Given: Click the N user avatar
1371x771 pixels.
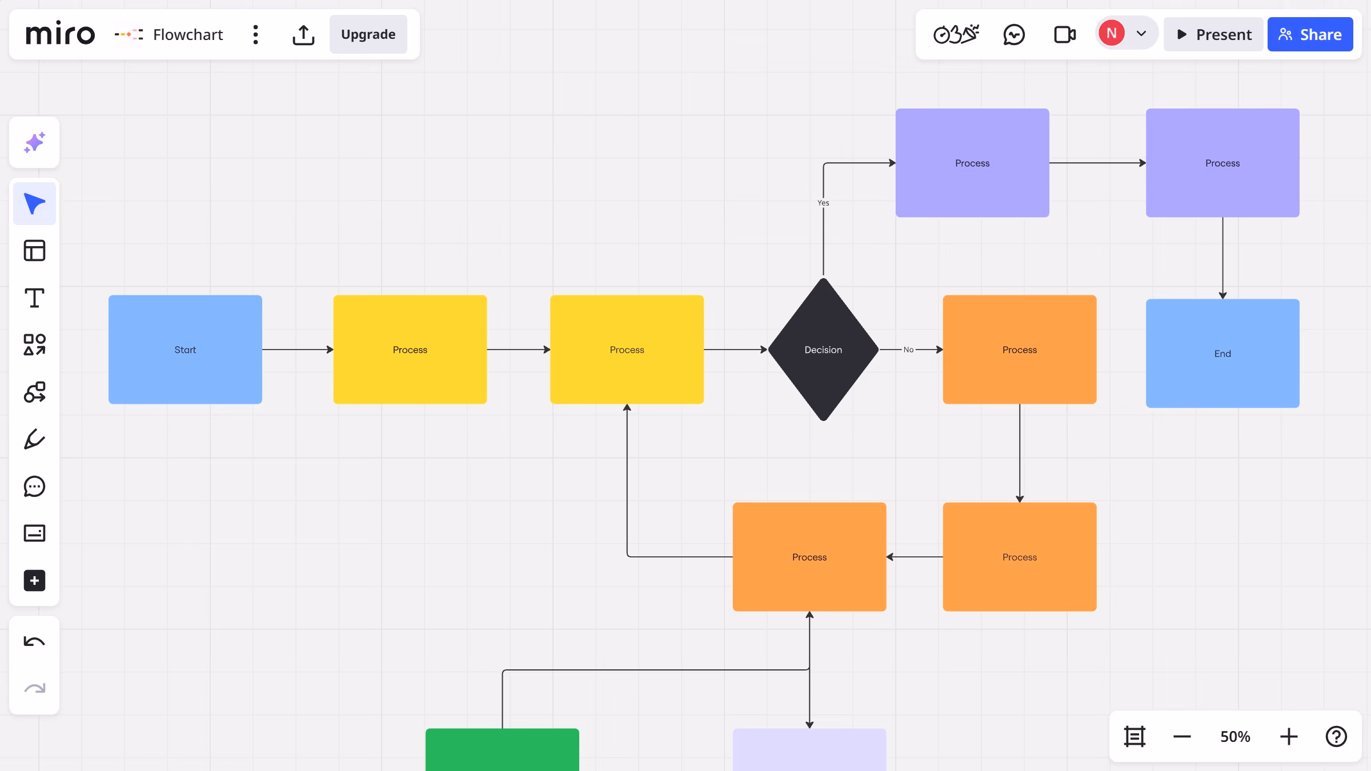Looking at the screenshot, I should click(x=1112, y=33).
